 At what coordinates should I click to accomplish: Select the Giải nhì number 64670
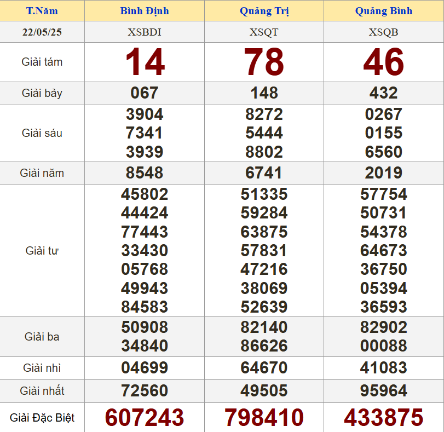(x=264, y=368)
